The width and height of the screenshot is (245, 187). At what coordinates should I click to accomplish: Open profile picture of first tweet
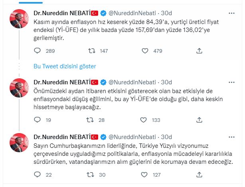[x=19, y=18]
